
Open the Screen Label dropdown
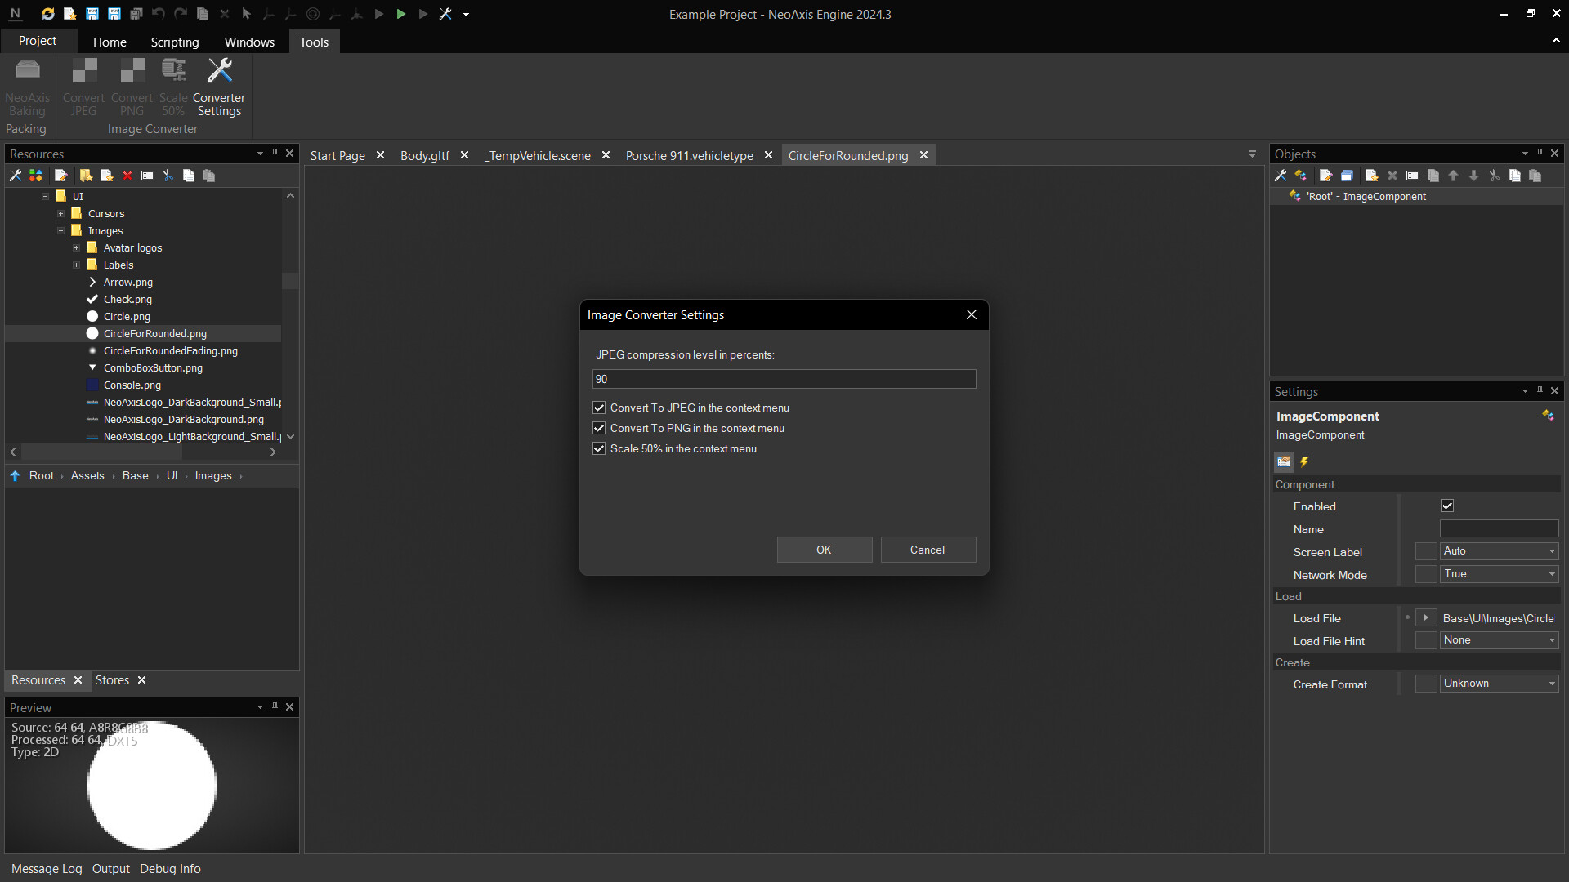pos(1499,551)
